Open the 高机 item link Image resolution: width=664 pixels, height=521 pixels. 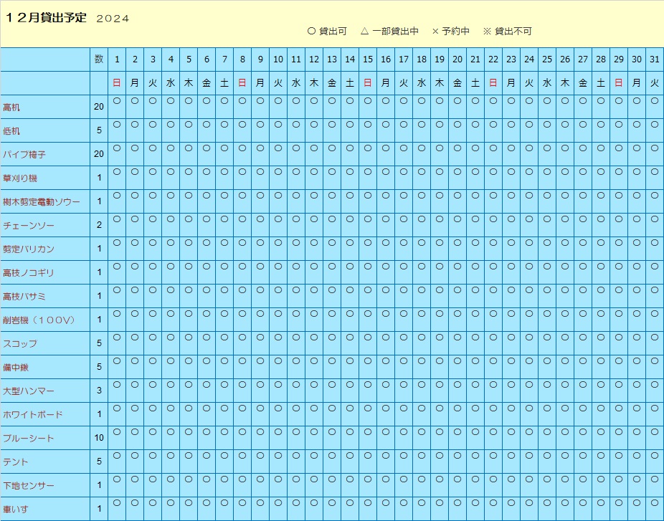point(12,107)
